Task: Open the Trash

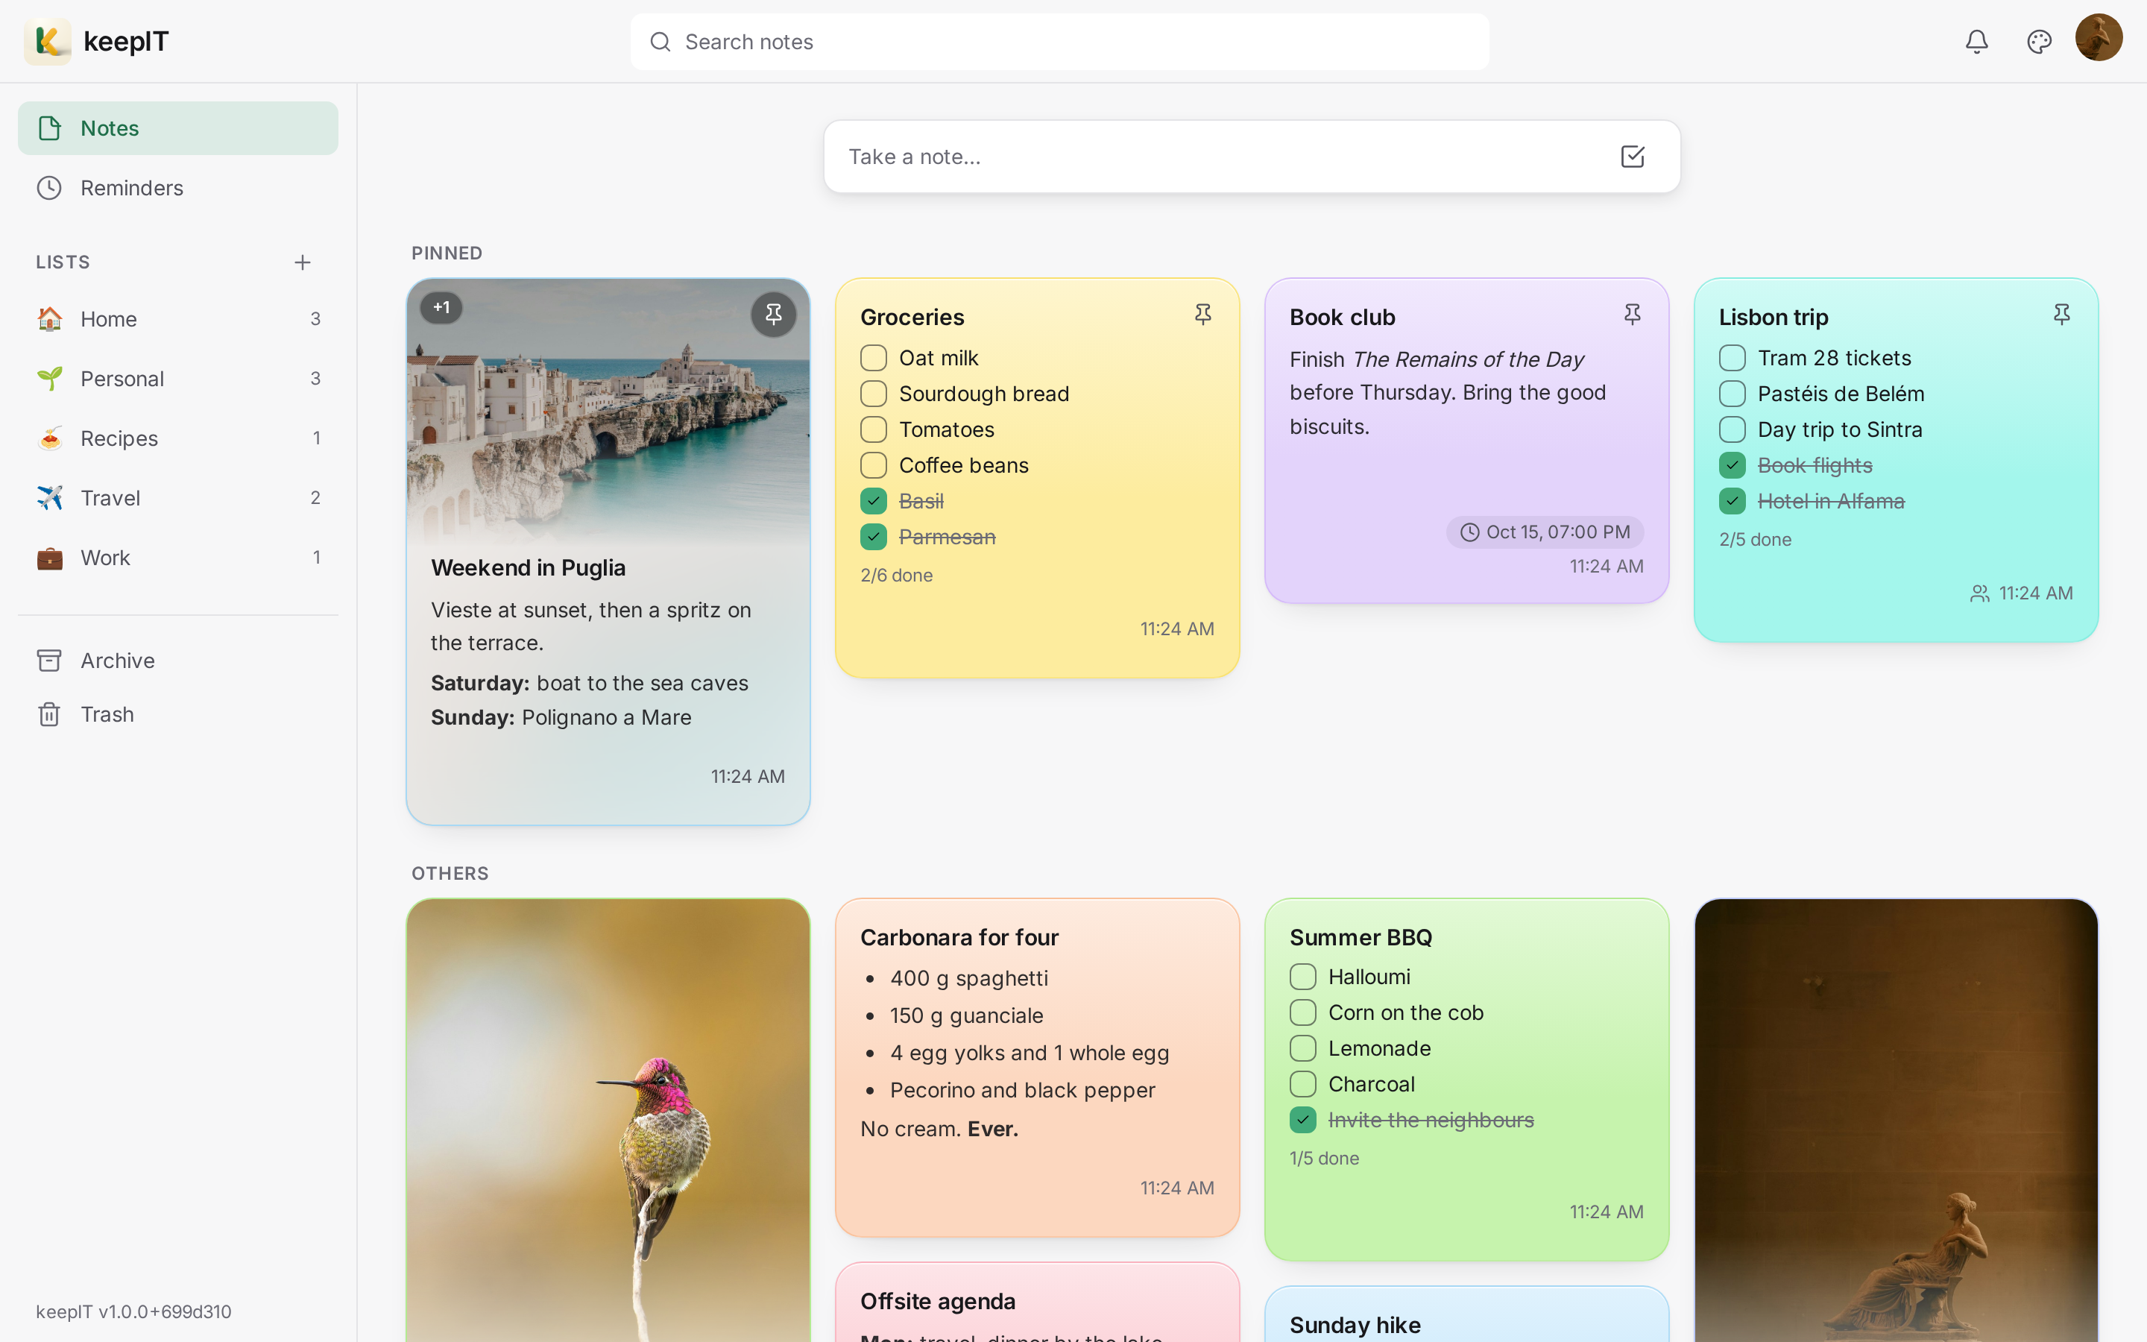Action: [177, 714]
